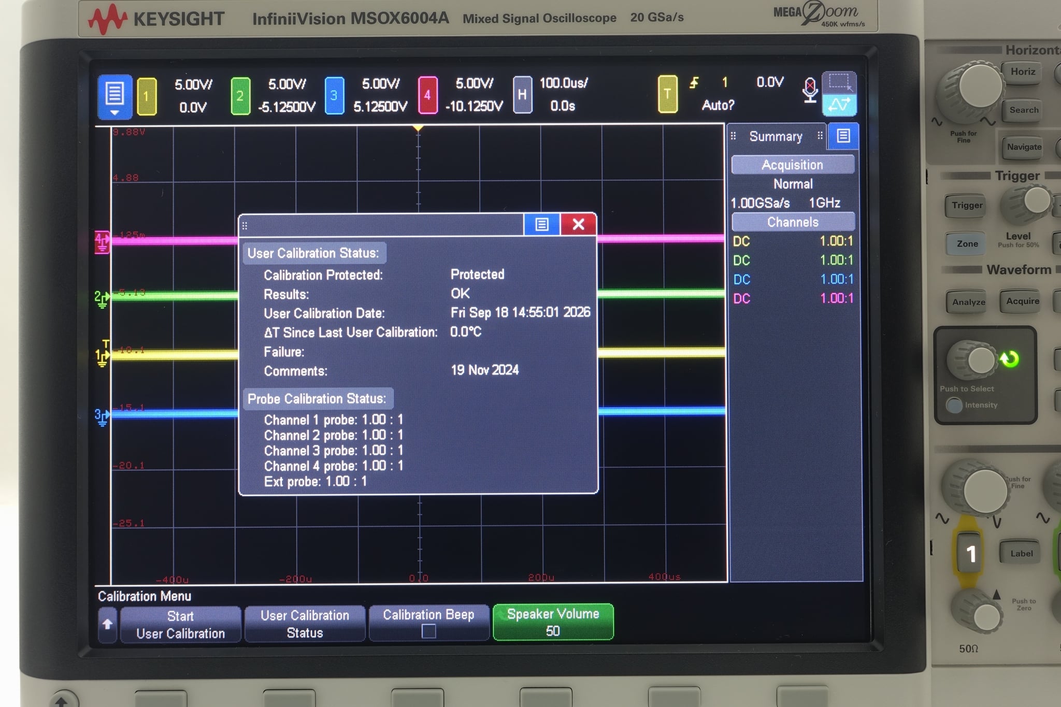This screenshot has height=707, width=1061.
Task: Push the Push to Select entry knob
Action: (x=974, y=360)
